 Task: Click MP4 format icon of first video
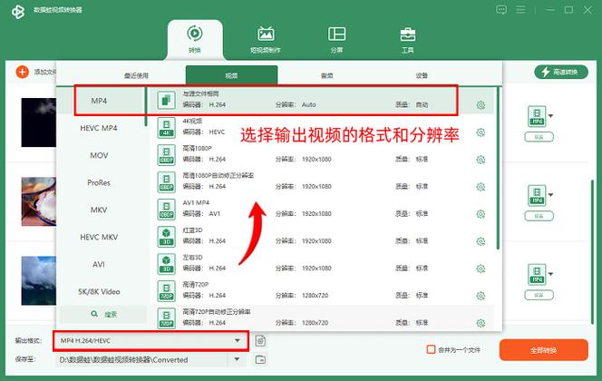pyautogui.click(x=537, y=116)
